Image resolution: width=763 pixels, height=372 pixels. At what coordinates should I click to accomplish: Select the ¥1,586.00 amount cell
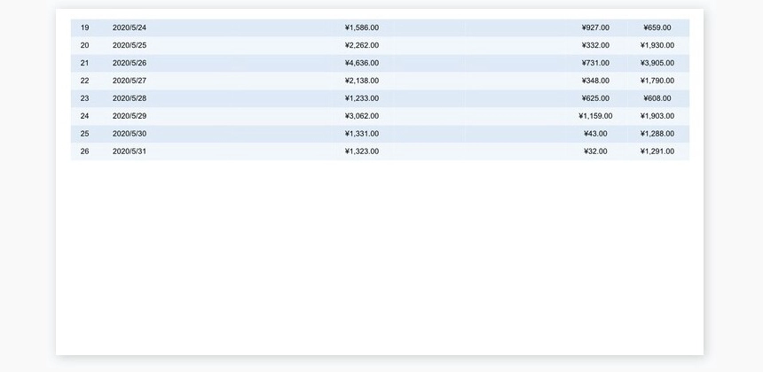click(x=361, y=27)
